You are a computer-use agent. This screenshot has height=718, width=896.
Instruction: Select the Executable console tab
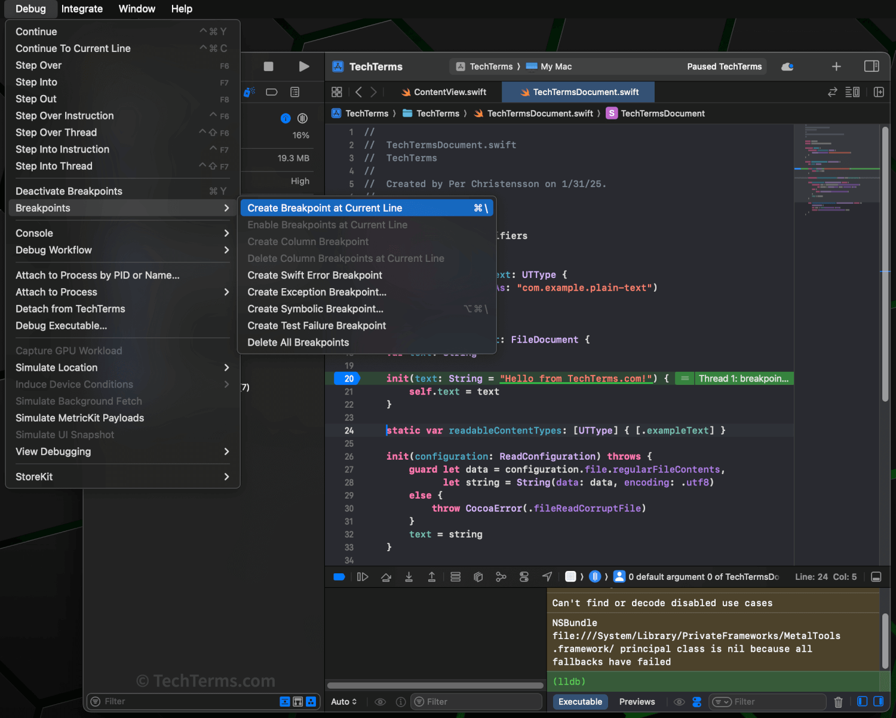pos(580,702)
